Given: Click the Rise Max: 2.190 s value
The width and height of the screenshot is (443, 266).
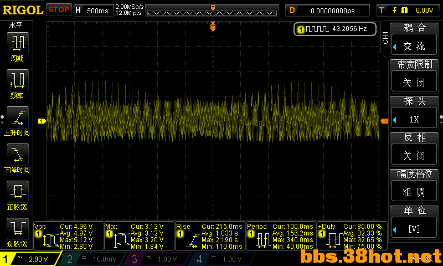Looking at the screenshot, I should click(x=220, y=240).
